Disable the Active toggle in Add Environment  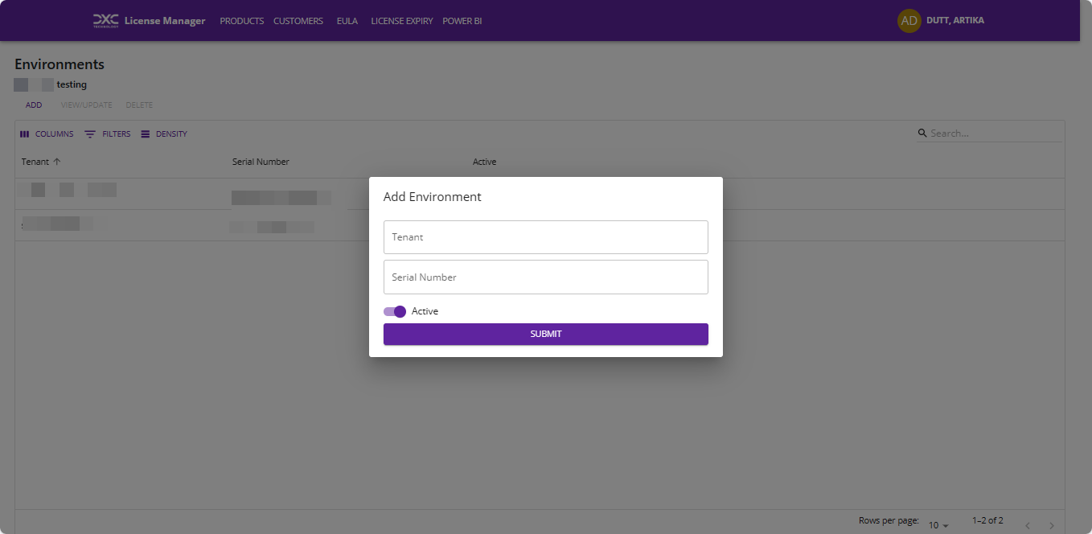coord(395,311)
